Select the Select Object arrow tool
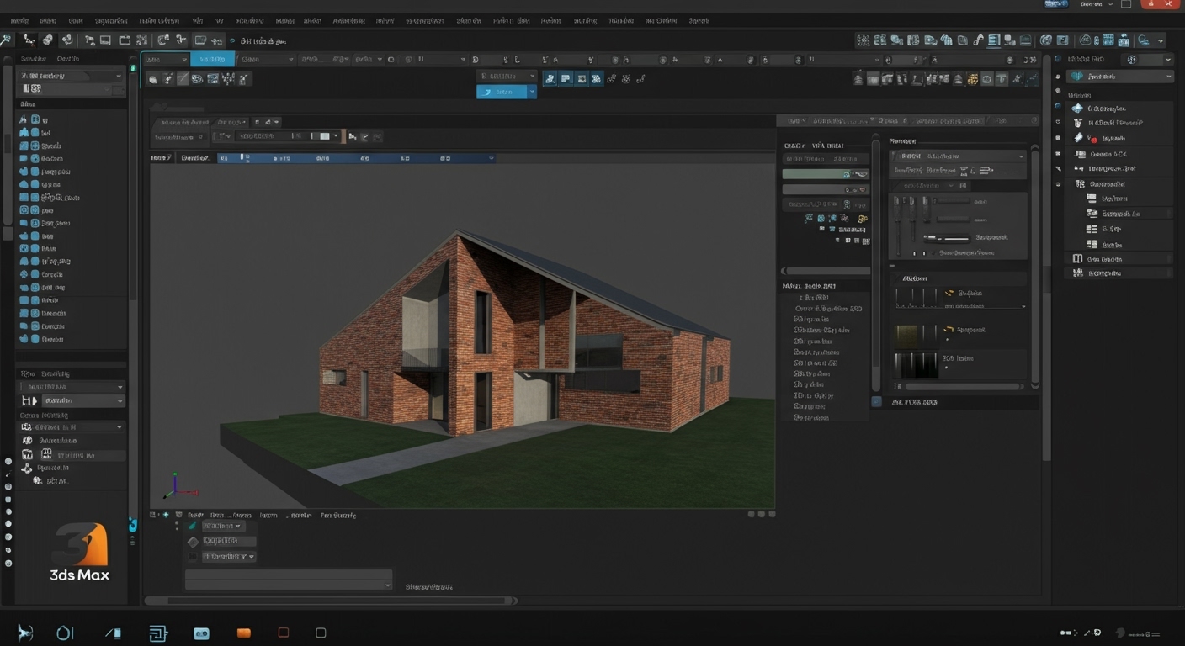Screen dimensions: 1185x646 [88, 40]
